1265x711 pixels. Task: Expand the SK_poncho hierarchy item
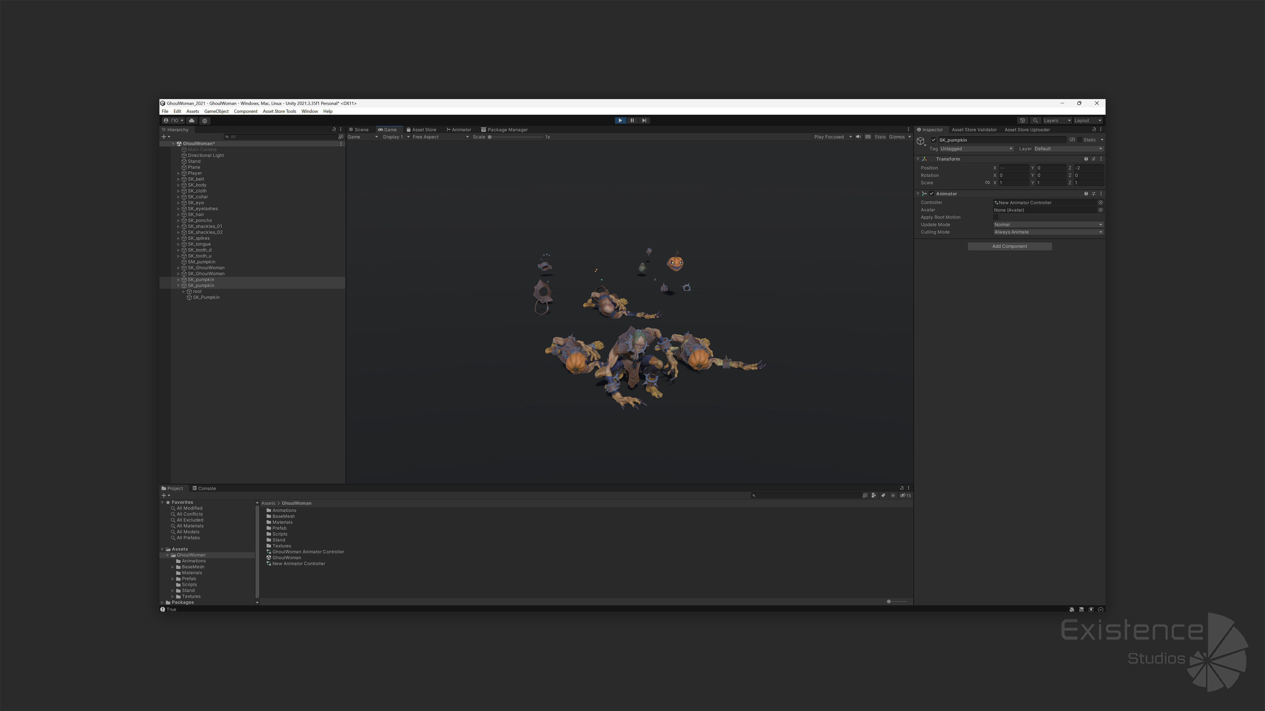click(x=179, y=221)
